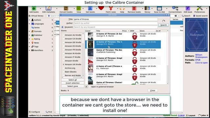Uncheck the Amazon UK Kindle store

pos(63,65)
